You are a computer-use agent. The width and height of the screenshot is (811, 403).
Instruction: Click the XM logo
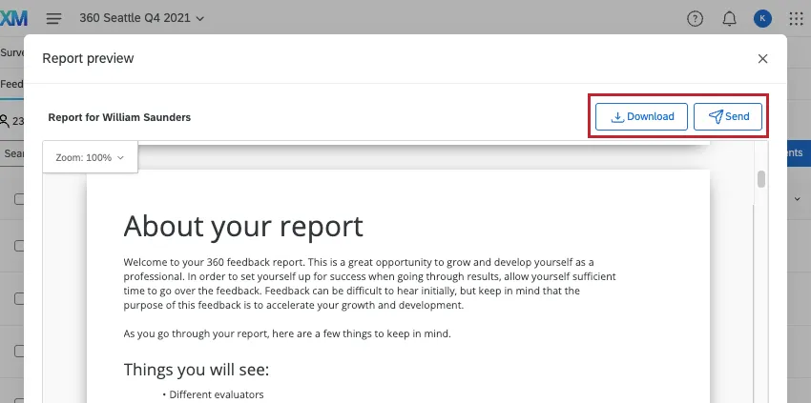click(14, 19)
